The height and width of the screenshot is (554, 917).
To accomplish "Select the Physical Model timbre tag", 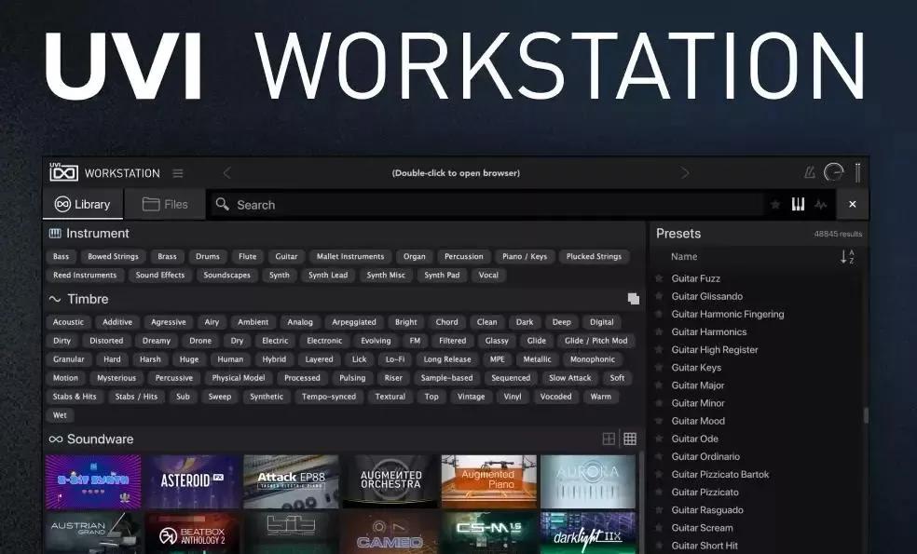I will coord(238,378).
